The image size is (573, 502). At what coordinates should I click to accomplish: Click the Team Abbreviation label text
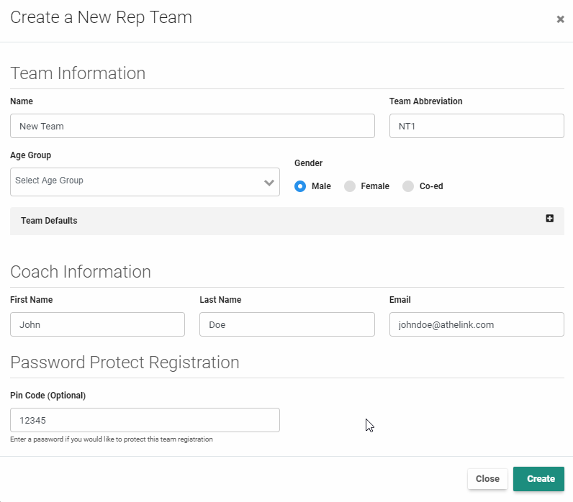pyautogui.click(x=425, y=101)
